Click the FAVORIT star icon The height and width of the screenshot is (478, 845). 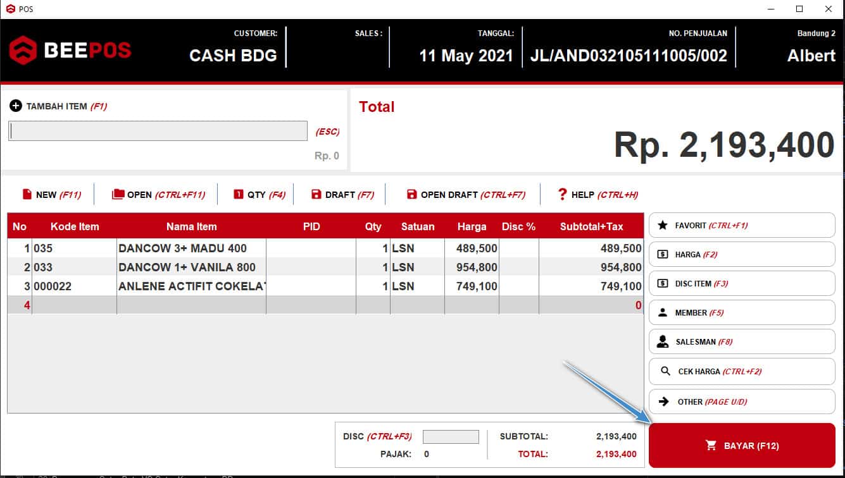click(663, 225)
